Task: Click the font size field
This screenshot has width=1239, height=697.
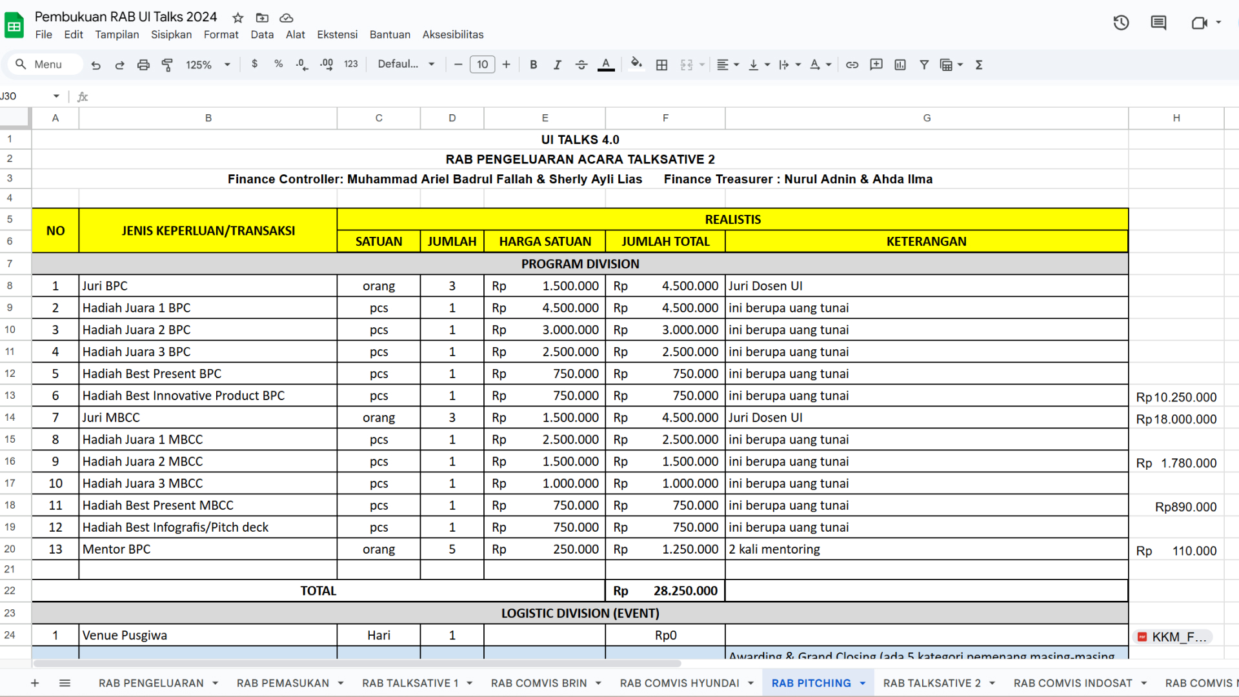Action: (483, 65)
